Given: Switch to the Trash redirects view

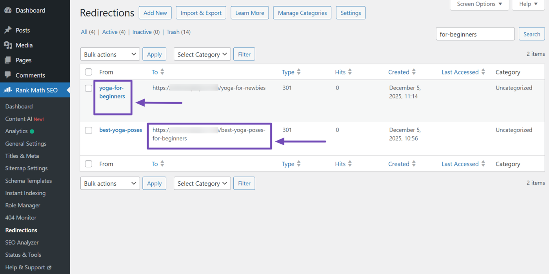Looking at the screenshot, I should tap(173, 32).
